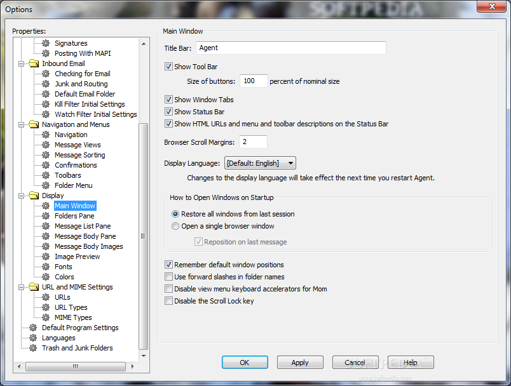Click the gear icon next to Junk and Routing
This screenshot has width=511, height=386.
46,84
